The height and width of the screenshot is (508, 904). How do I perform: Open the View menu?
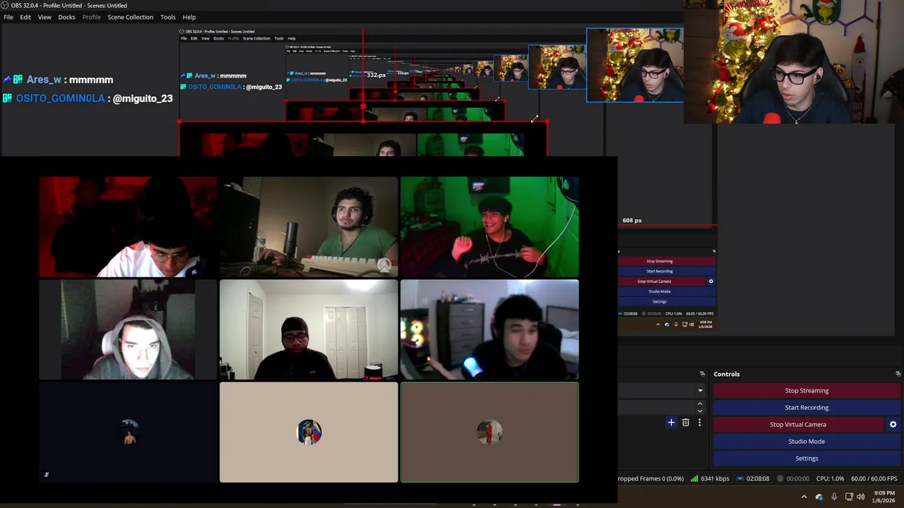44,17
